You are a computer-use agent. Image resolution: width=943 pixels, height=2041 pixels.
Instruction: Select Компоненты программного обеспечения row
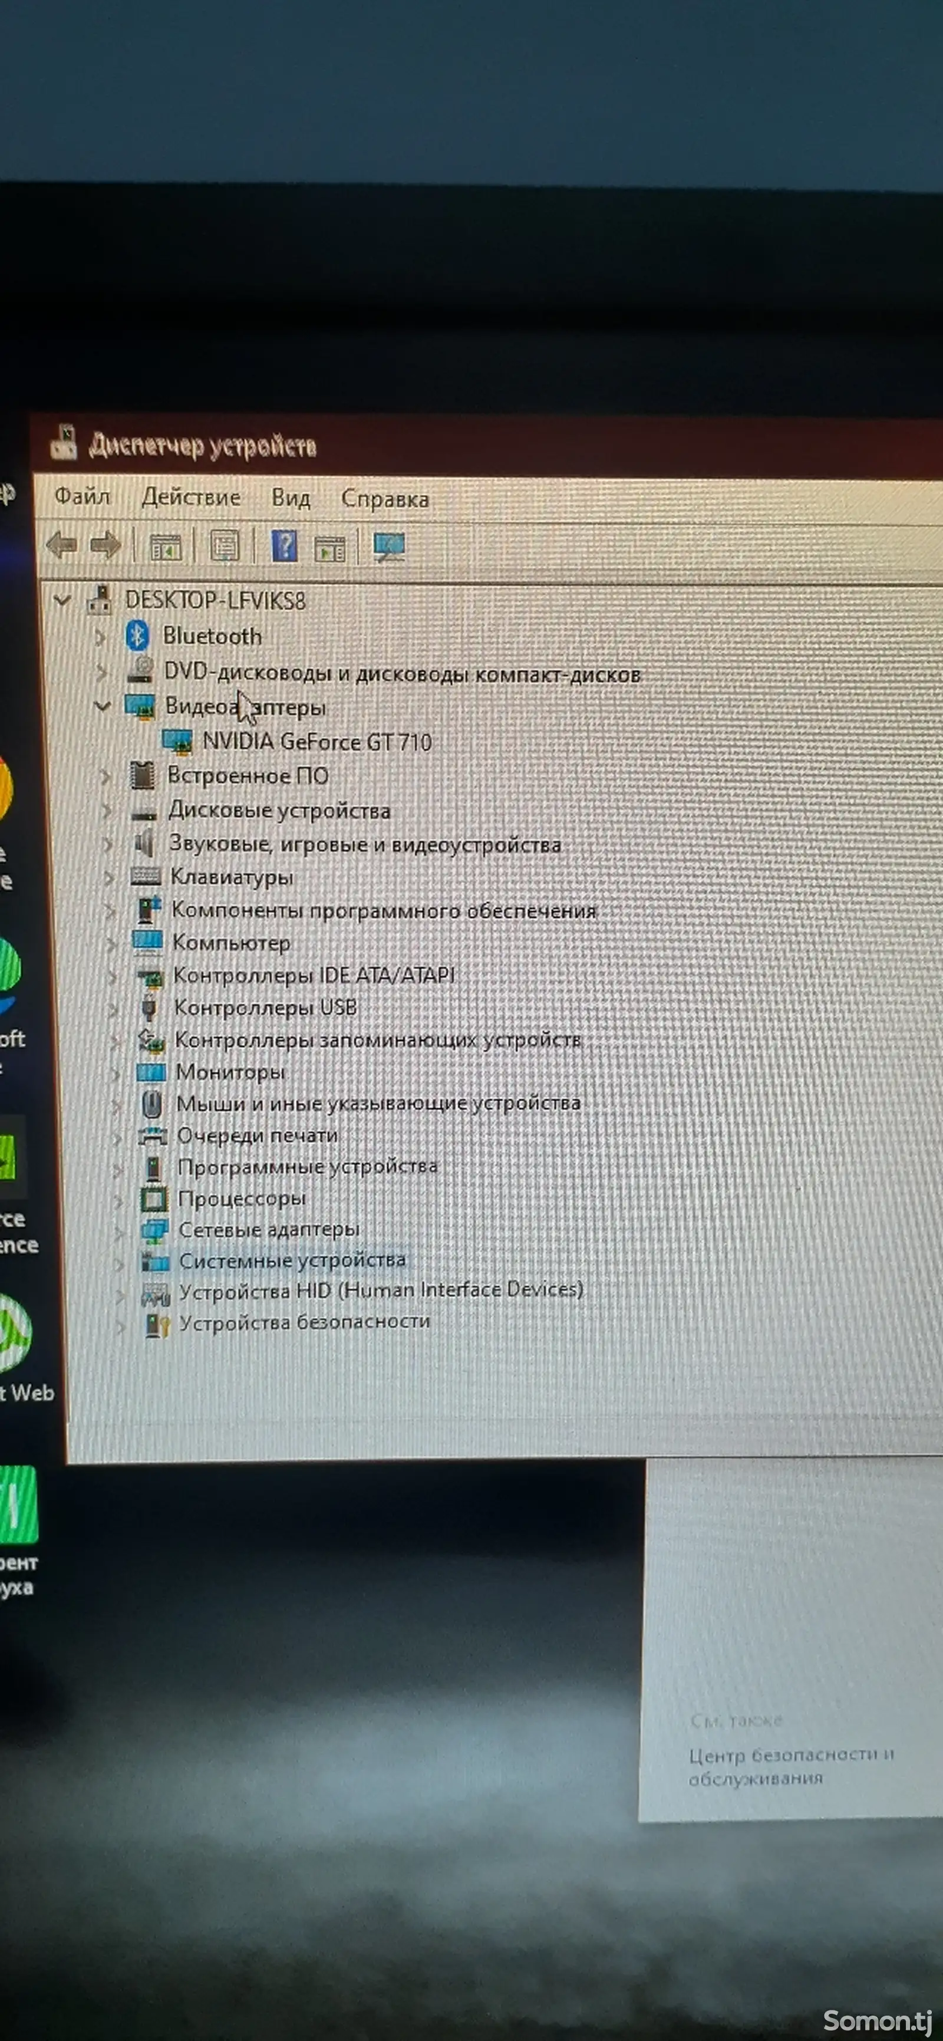coord(384,910)
